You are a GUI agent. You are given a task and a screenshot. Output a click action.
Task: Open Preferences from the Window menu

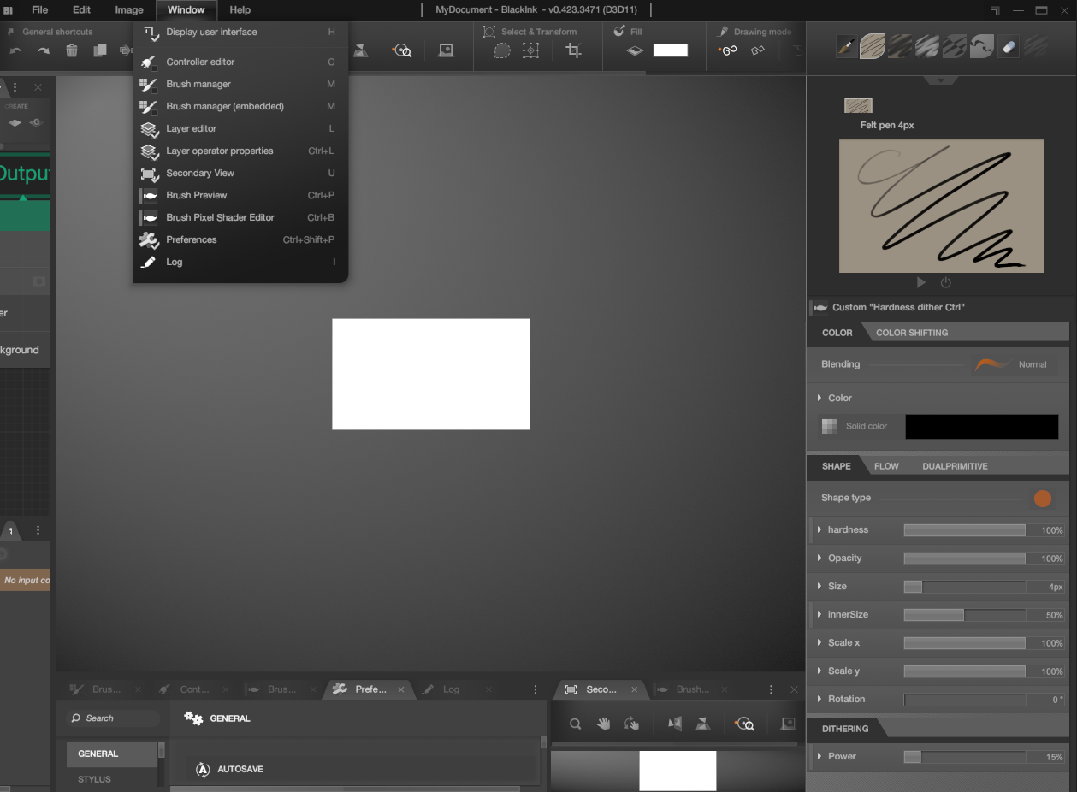pyautogui.click(x=192, y=239)
